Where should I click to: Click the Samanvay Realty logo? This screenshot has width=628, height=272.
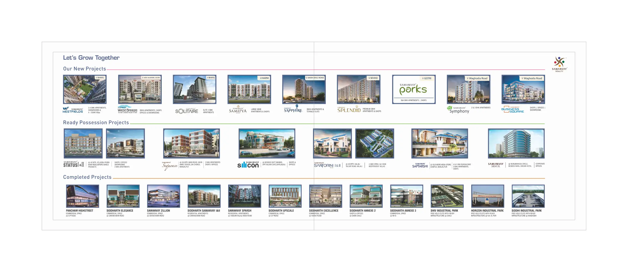(x=559, y=64)
